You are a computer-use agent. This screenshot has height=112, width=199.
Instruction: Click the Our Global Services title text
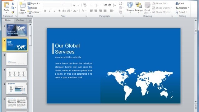coord(67,49)
